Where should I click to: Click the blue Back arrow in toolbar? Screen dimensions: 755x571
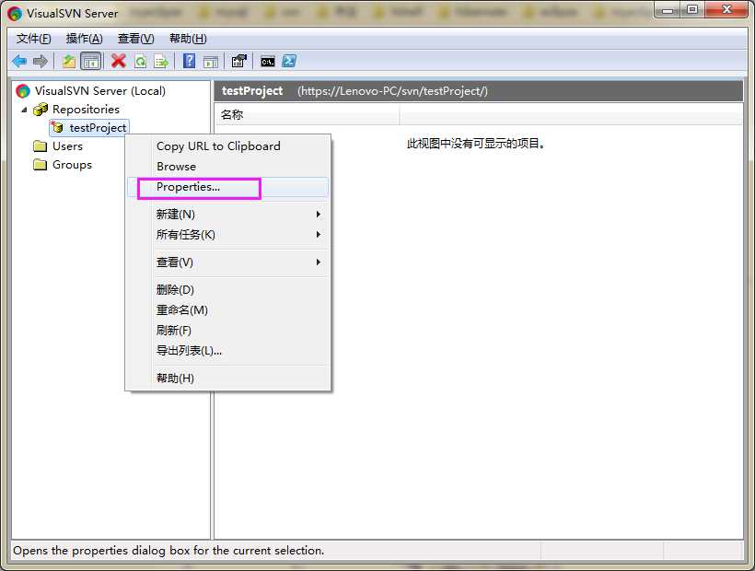[x=19, y=61]
